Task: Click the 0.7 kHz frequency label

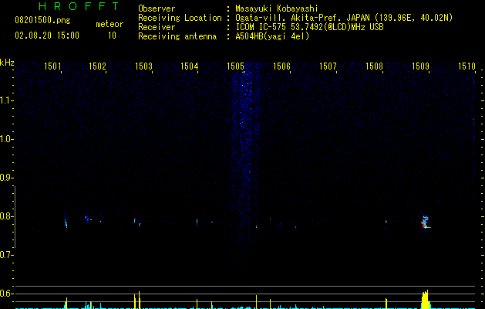Action: coord(6,255)
